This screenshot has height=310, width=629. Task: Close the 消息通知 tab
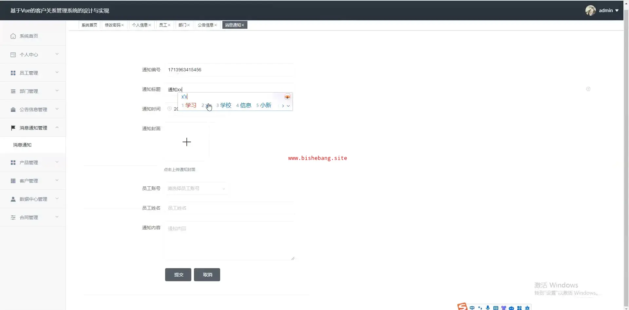[x=243, y=25]
